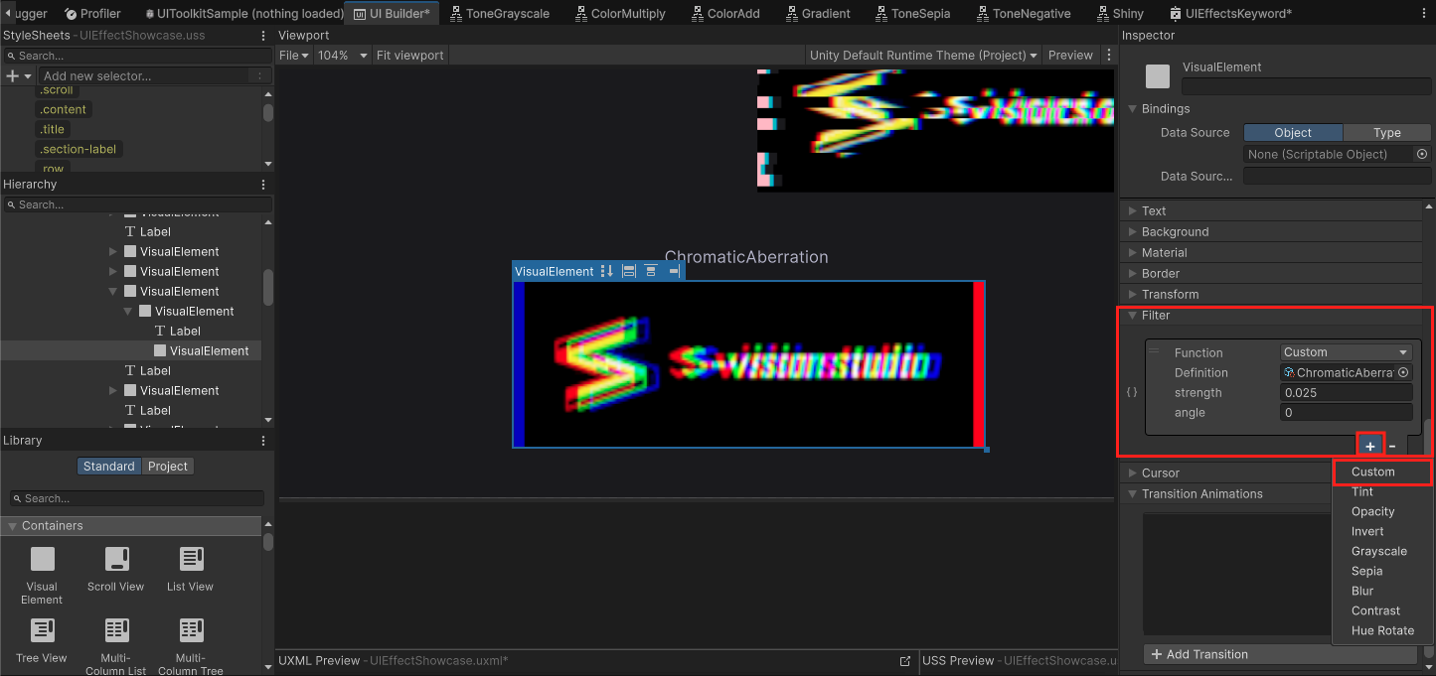Open the Hierarchy panel options menu
The image size is (1436, 676).
263,185
